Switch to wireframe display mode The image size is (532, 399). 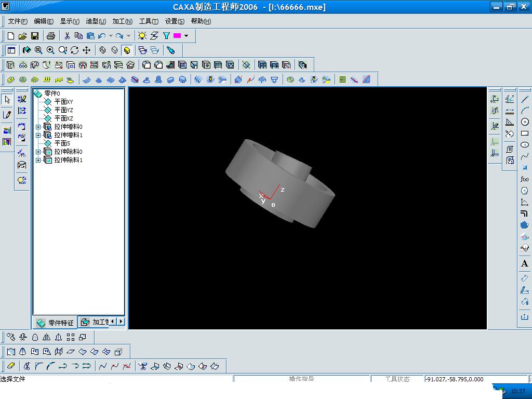click(x=102, y=50)
